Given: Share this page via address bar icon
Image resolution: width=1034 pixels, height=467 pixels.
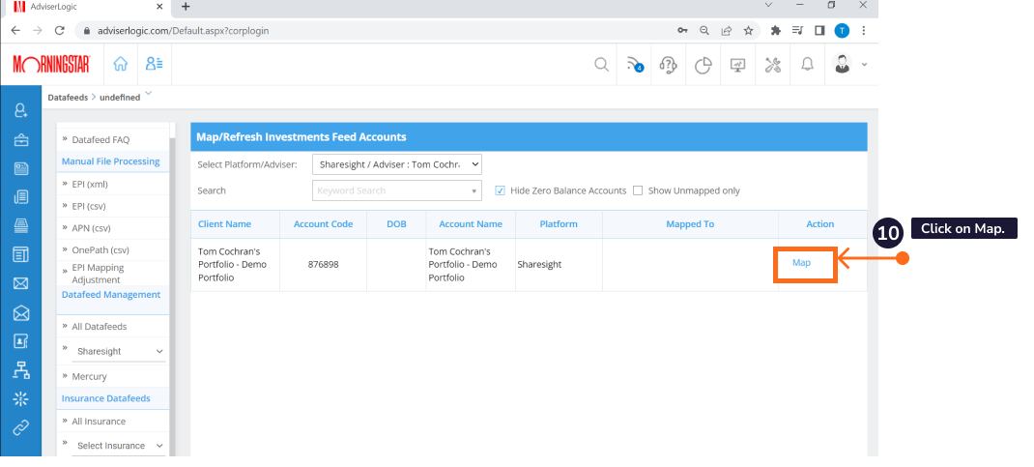Looking at the screenshot, I should click(x=726, y=30).
